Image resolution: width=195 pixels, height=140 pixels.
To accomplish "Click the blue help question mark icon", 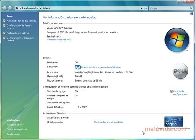I will point(192,14).
